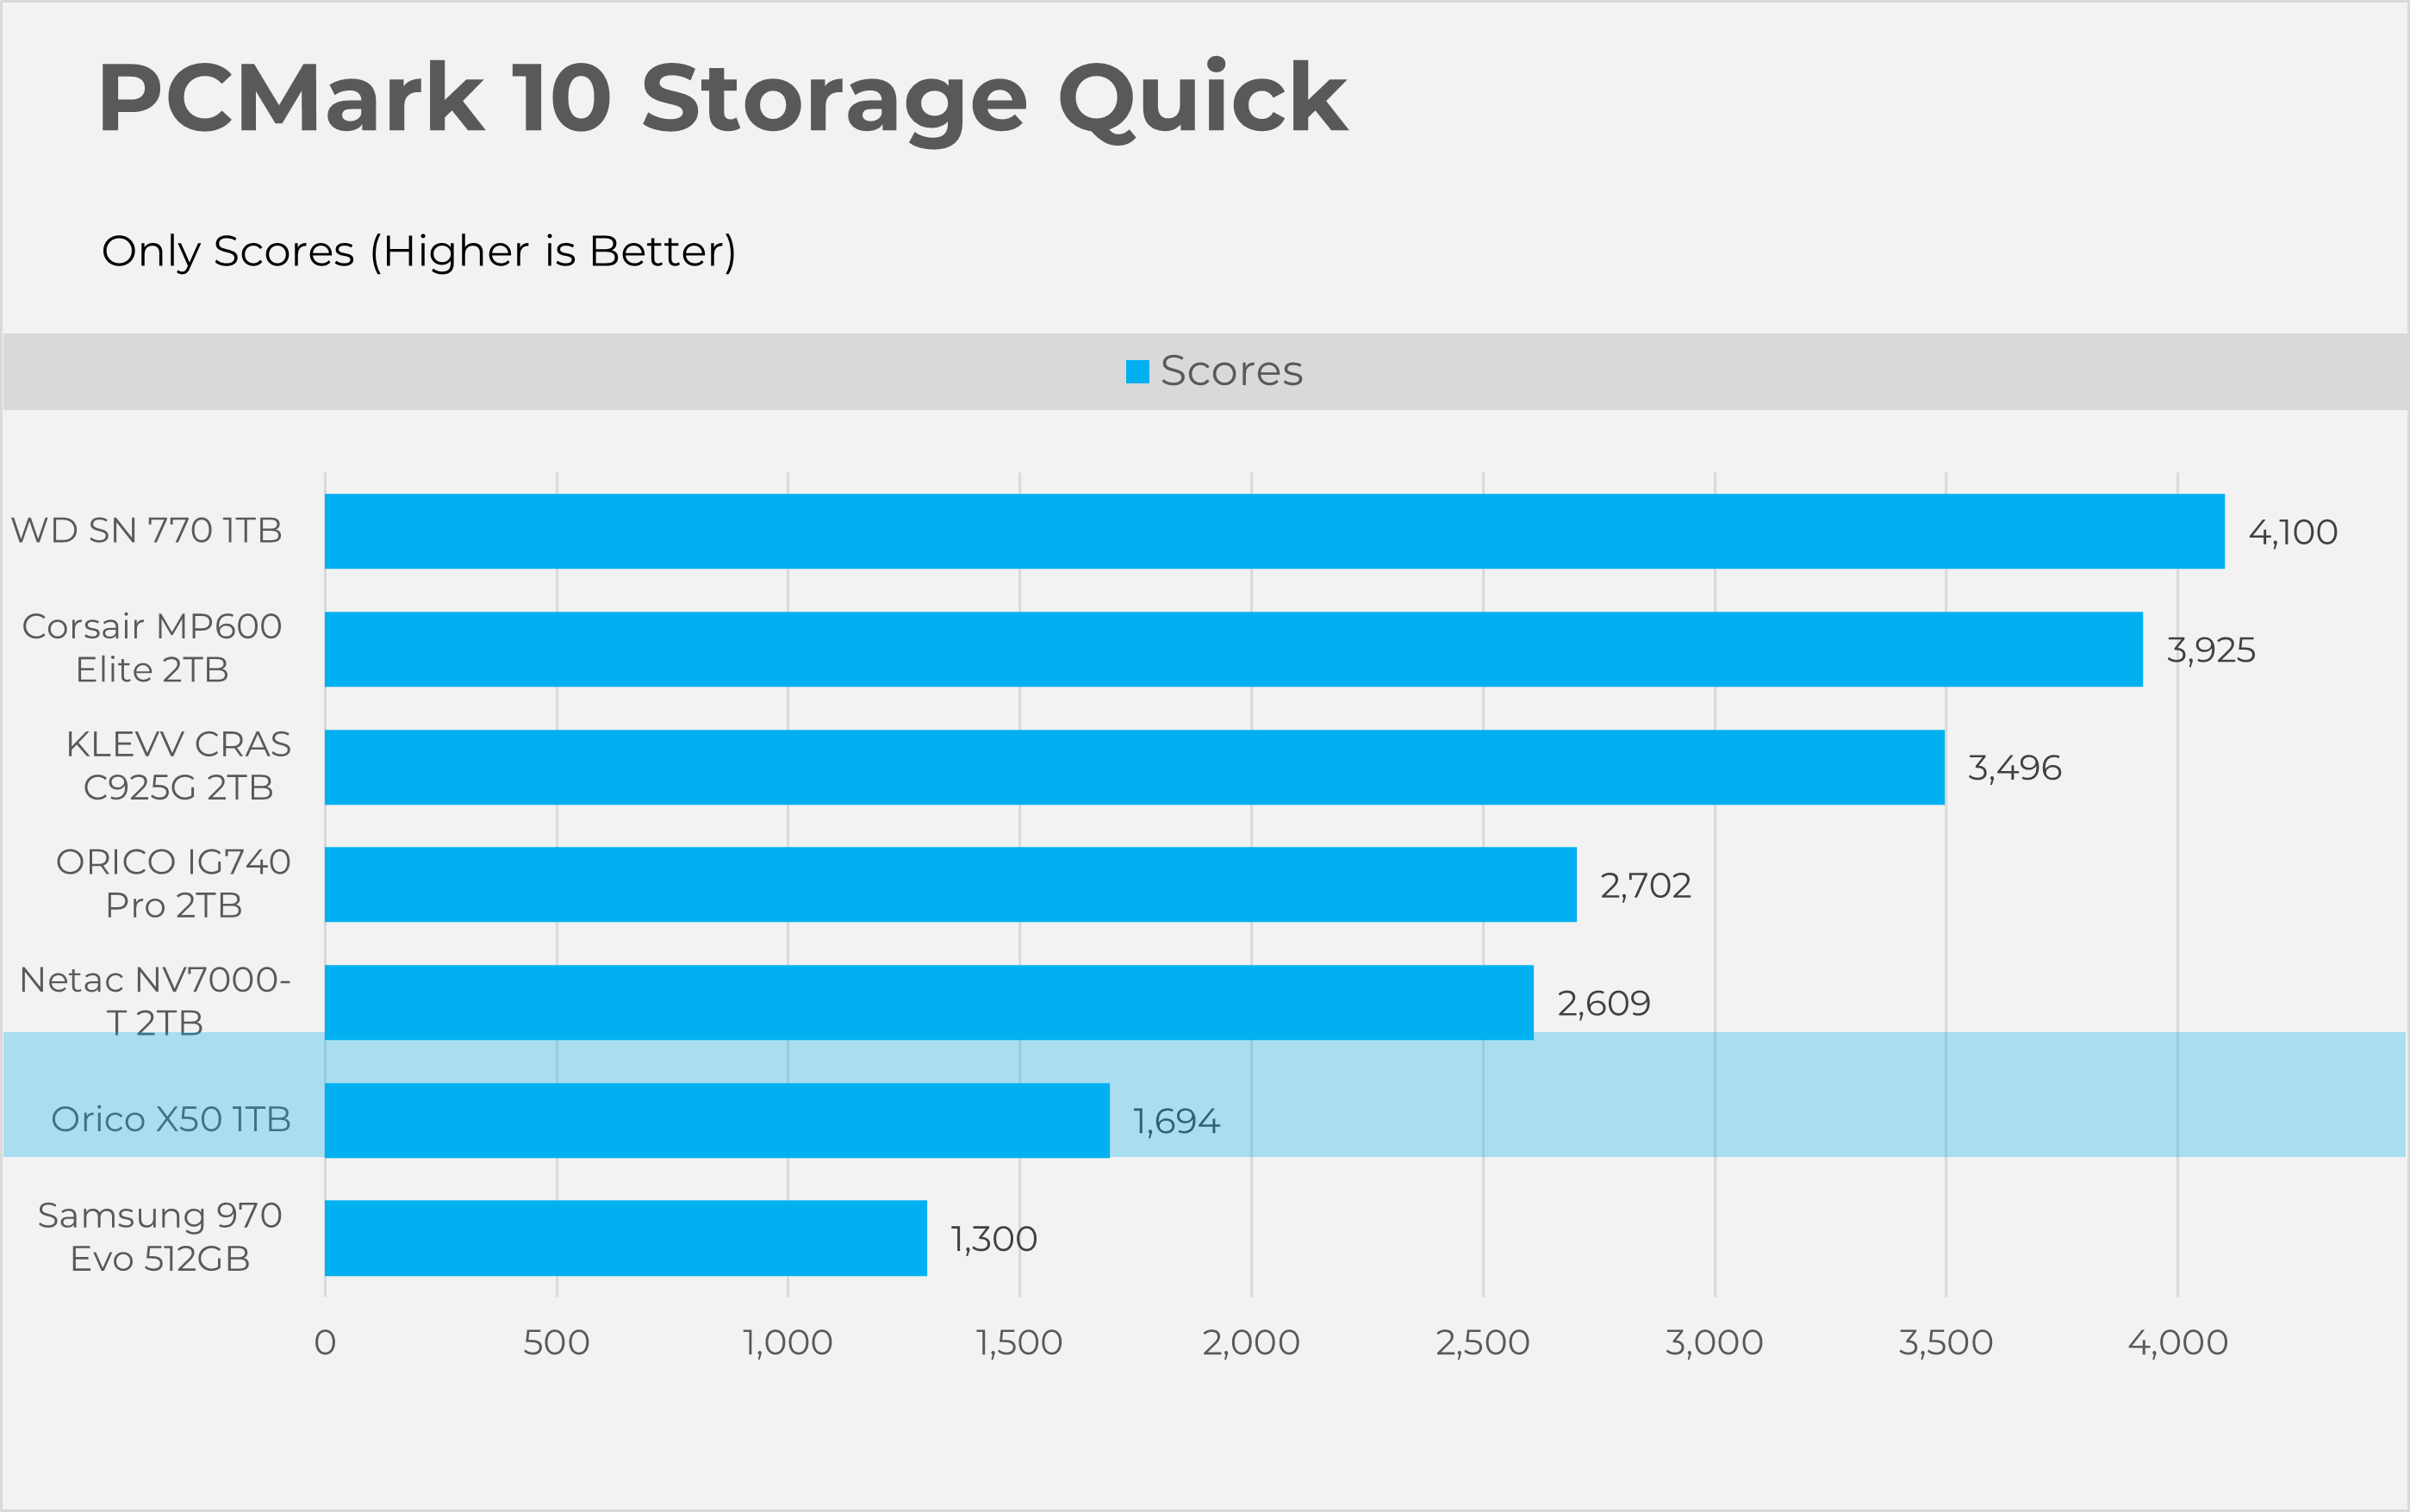Click the Scores legend label text

pos(1231,371)
